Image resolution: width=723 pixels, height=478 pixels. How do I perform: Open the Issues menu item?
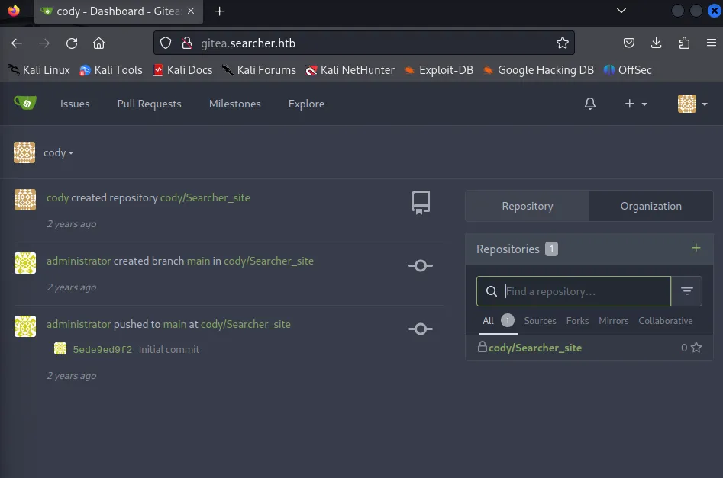(75, 104)
